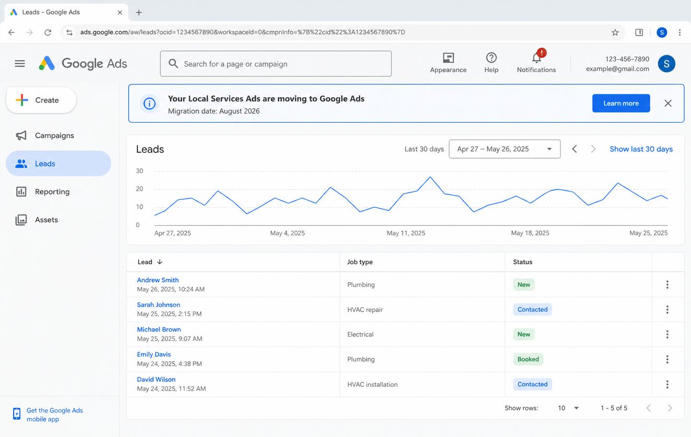
Task: Select Leads in the sidebar
Action: point(59,163)
